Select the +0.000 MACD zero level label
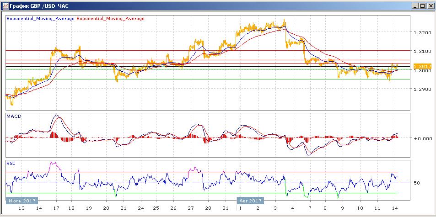 (421, 138)
